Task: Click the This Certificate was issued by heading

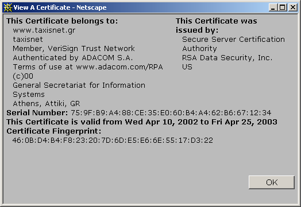Action: coord(217,25)
